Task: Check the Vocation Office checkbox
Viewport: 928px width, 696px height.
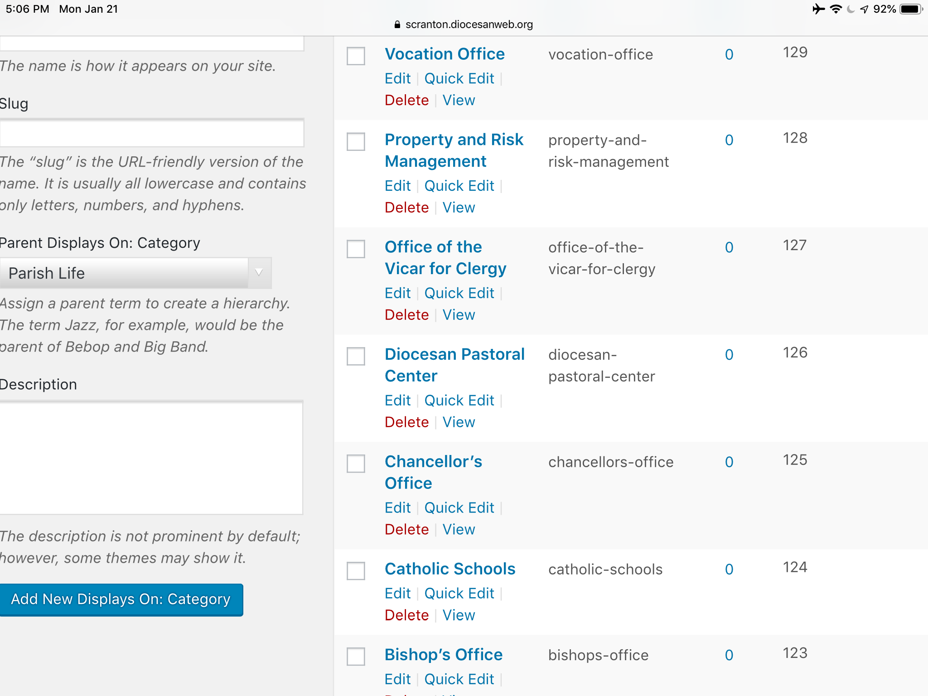Action: click(356, 56)
